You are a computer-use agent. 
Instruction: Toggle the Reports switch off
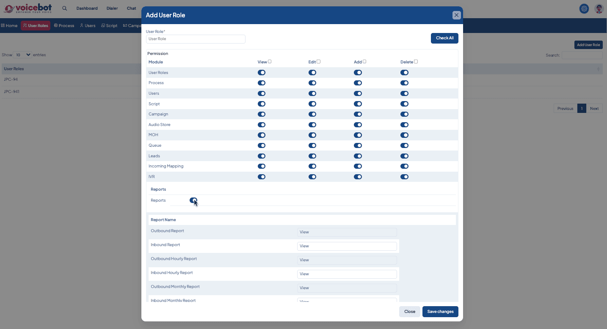(x=193, y=200)
